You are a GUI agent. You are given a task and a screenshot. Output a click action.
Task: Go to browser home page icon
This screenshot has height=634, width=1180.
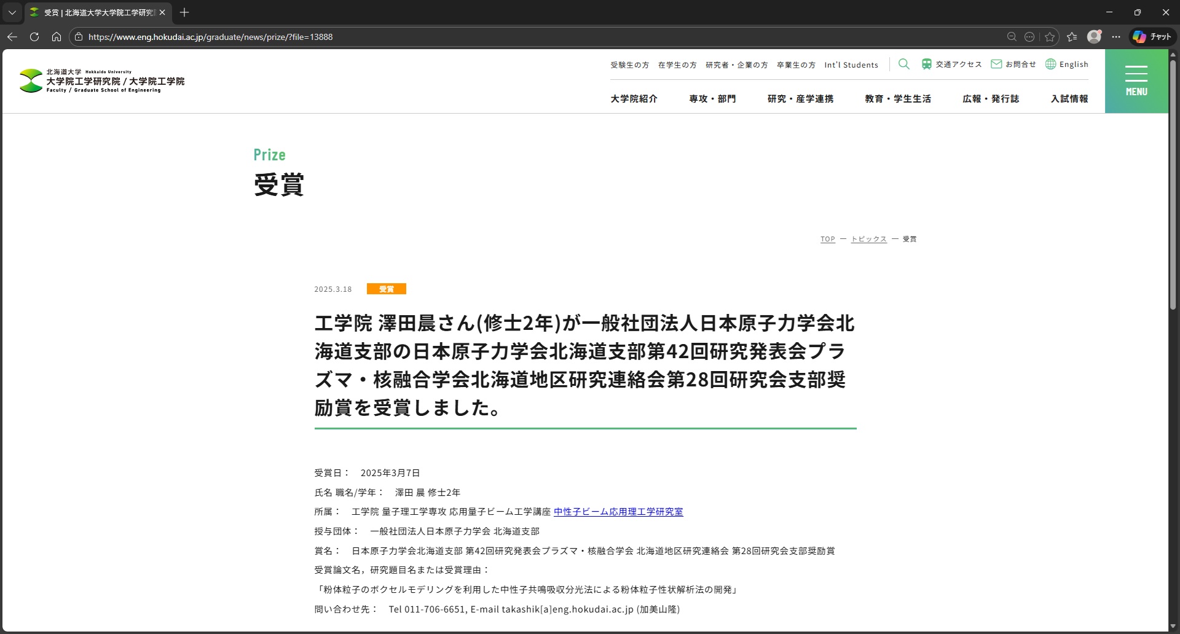pyautogui.click(x=57, y=37)
